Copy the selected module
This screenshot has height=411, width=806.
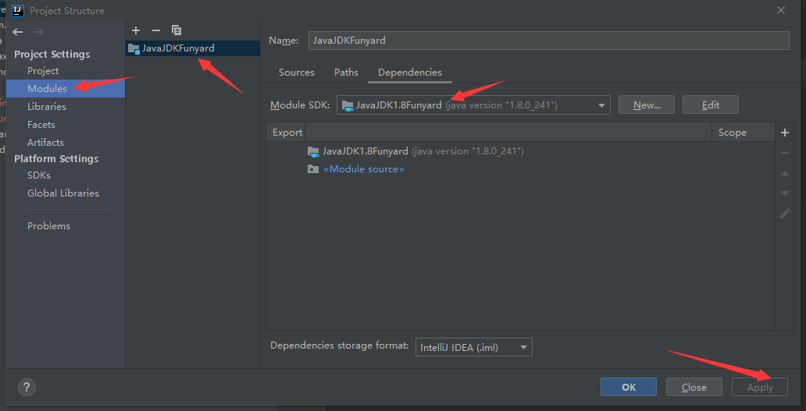[177, 30]
